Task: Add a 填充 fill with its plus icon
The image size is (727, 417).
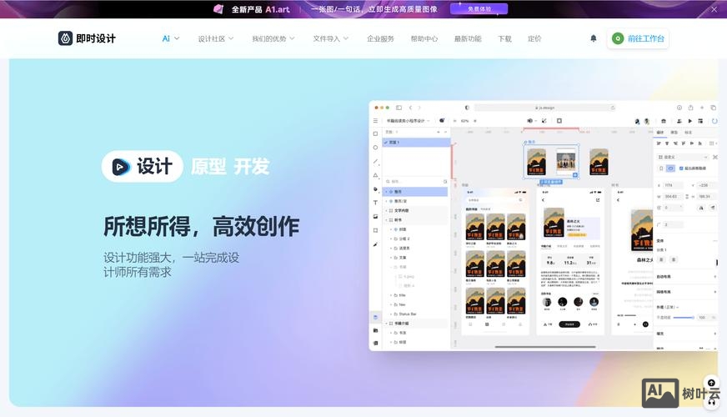Action: pyautogui.click(x=714, y=334)
